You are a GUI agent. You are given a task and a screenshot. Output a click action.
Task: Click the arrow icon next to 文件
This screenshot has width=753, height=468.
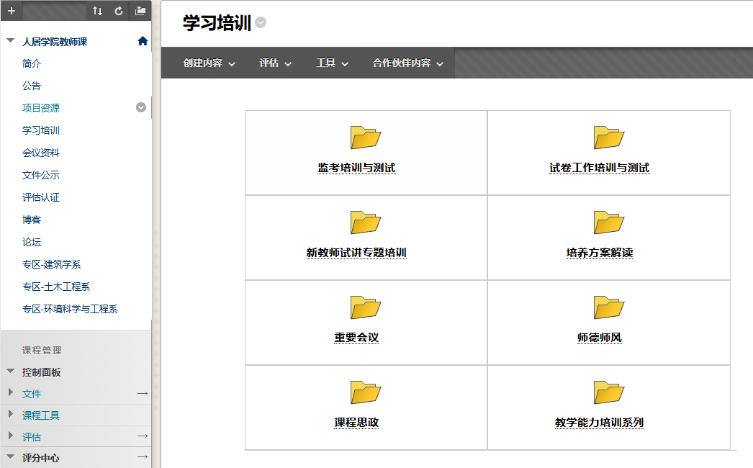tap(142, 393)
